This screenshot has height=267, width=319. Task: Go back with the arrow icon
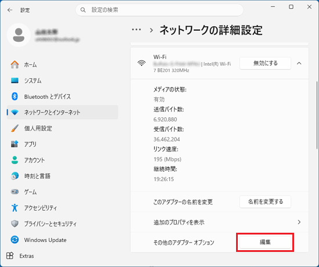click(x=10, y=10)
